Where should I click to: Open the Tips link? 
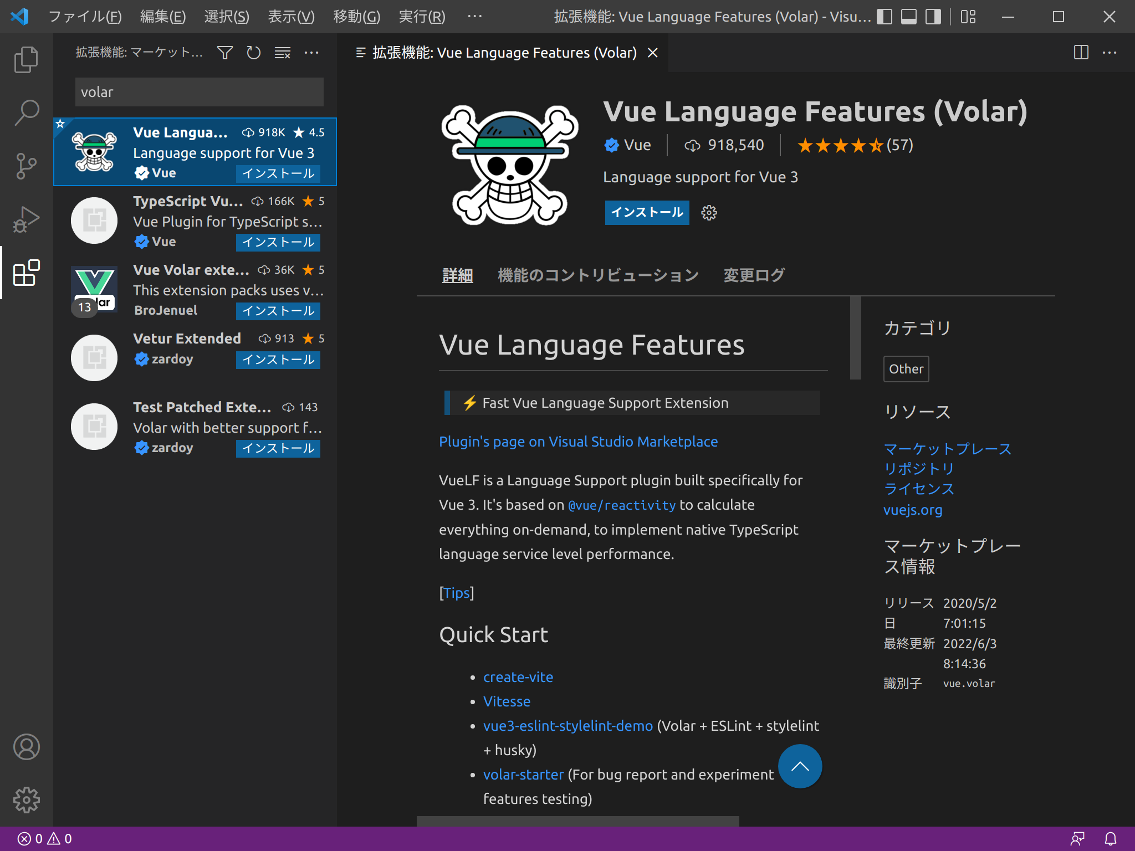coord(457,593)
